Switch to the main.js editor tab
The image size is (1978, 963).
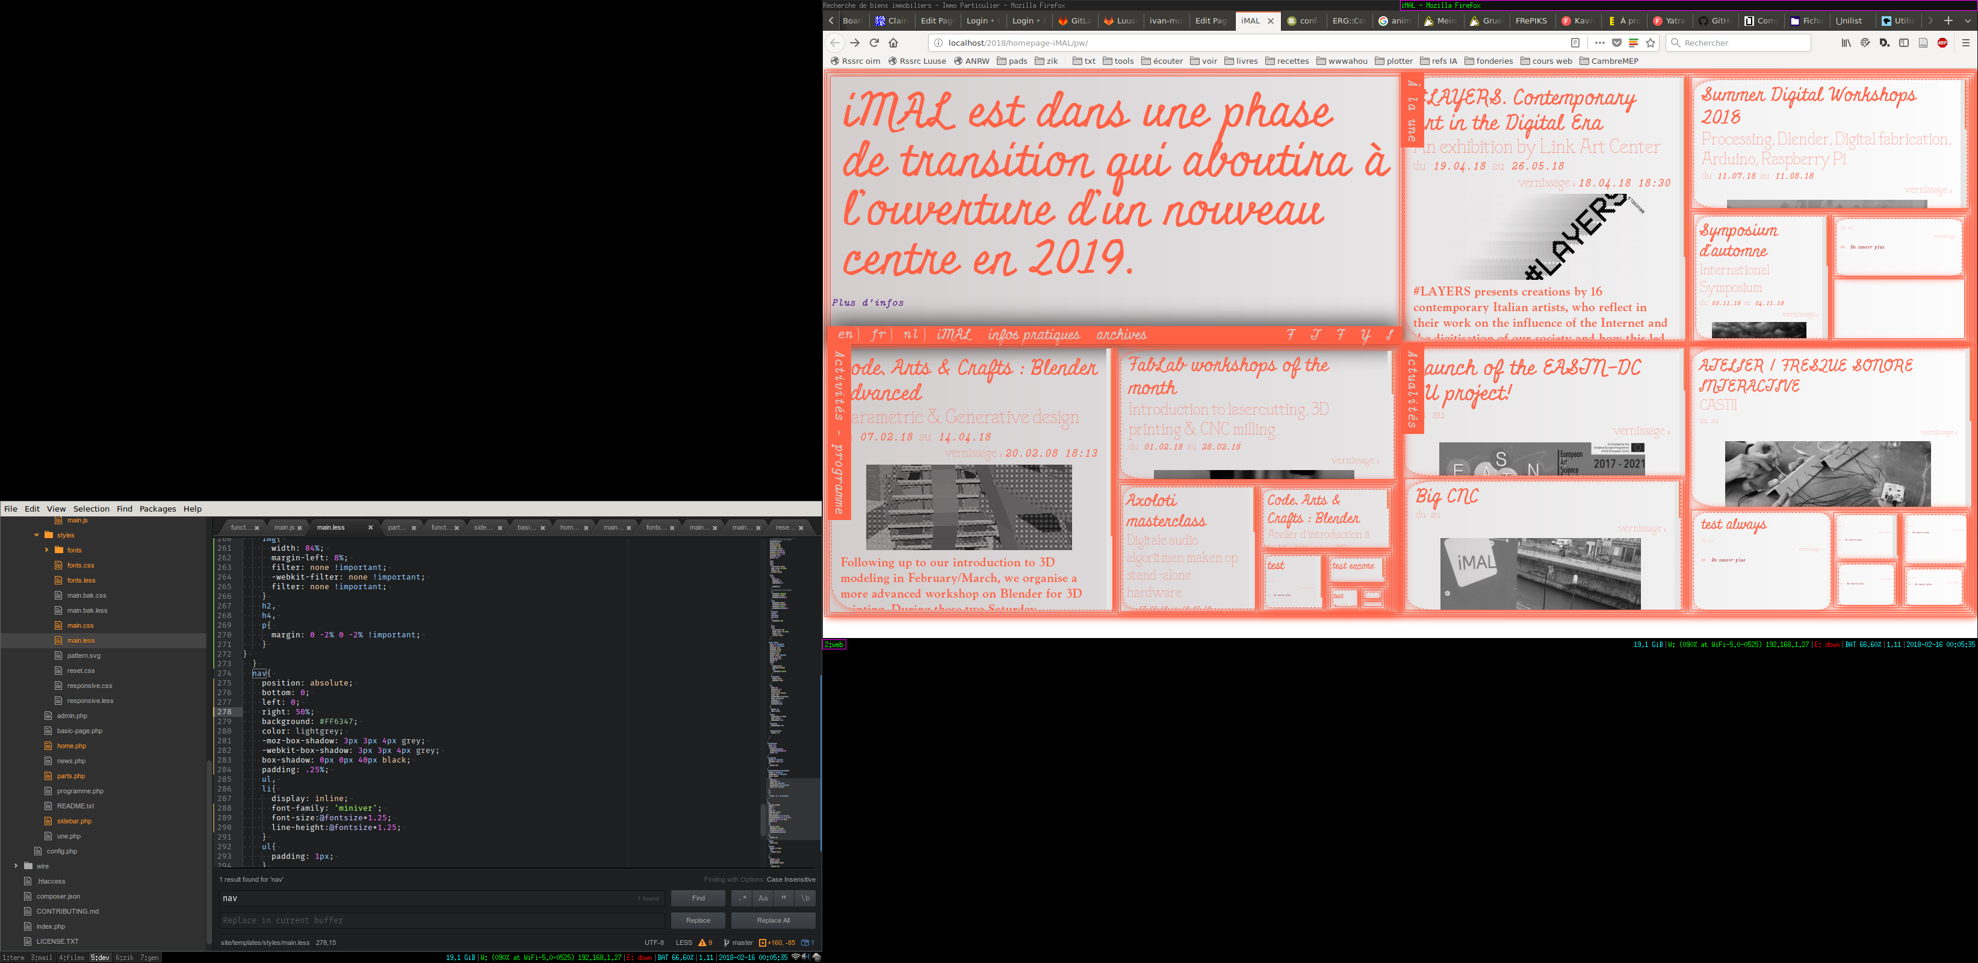284,528
